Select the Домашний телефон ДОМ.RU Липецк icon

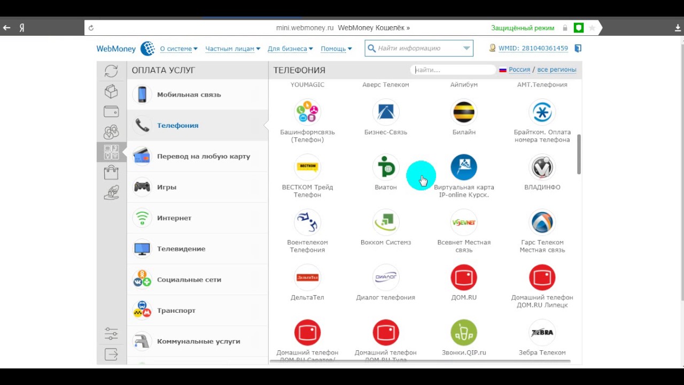(542, 278)
